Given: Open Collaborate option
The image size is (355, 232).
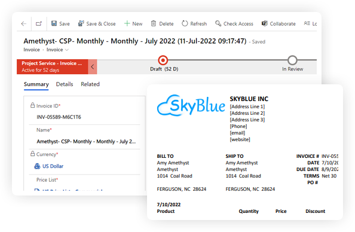Looking at the screenshot, I should coord(279,23).
